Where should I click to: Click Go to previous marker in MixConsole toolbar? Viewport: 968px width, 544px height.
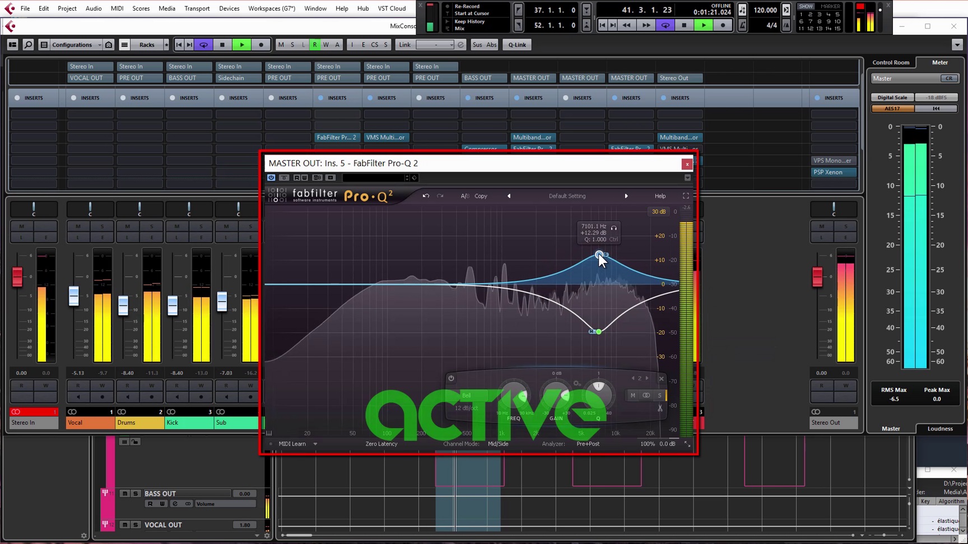coord(179,45)
